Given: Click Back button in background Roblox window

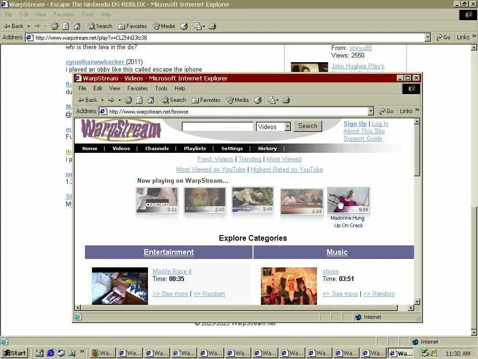Looking at the screenshot, I should pos(14,26).
